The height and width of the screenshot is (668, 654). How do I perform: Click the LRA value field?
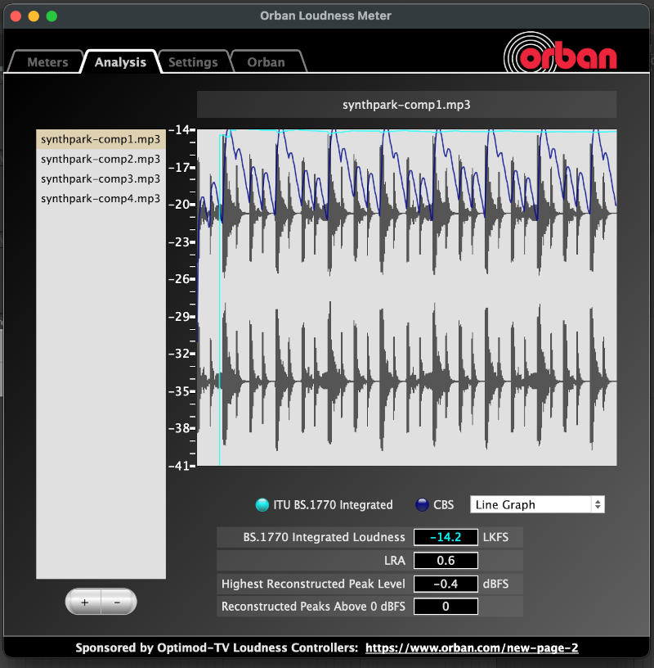click(446, 561)
